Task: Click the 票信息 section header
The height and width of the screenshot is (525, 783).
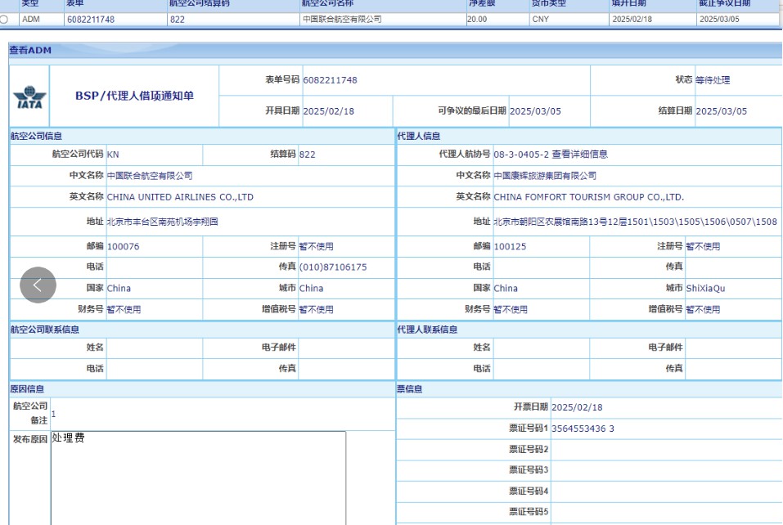Action: pos(410,389)
